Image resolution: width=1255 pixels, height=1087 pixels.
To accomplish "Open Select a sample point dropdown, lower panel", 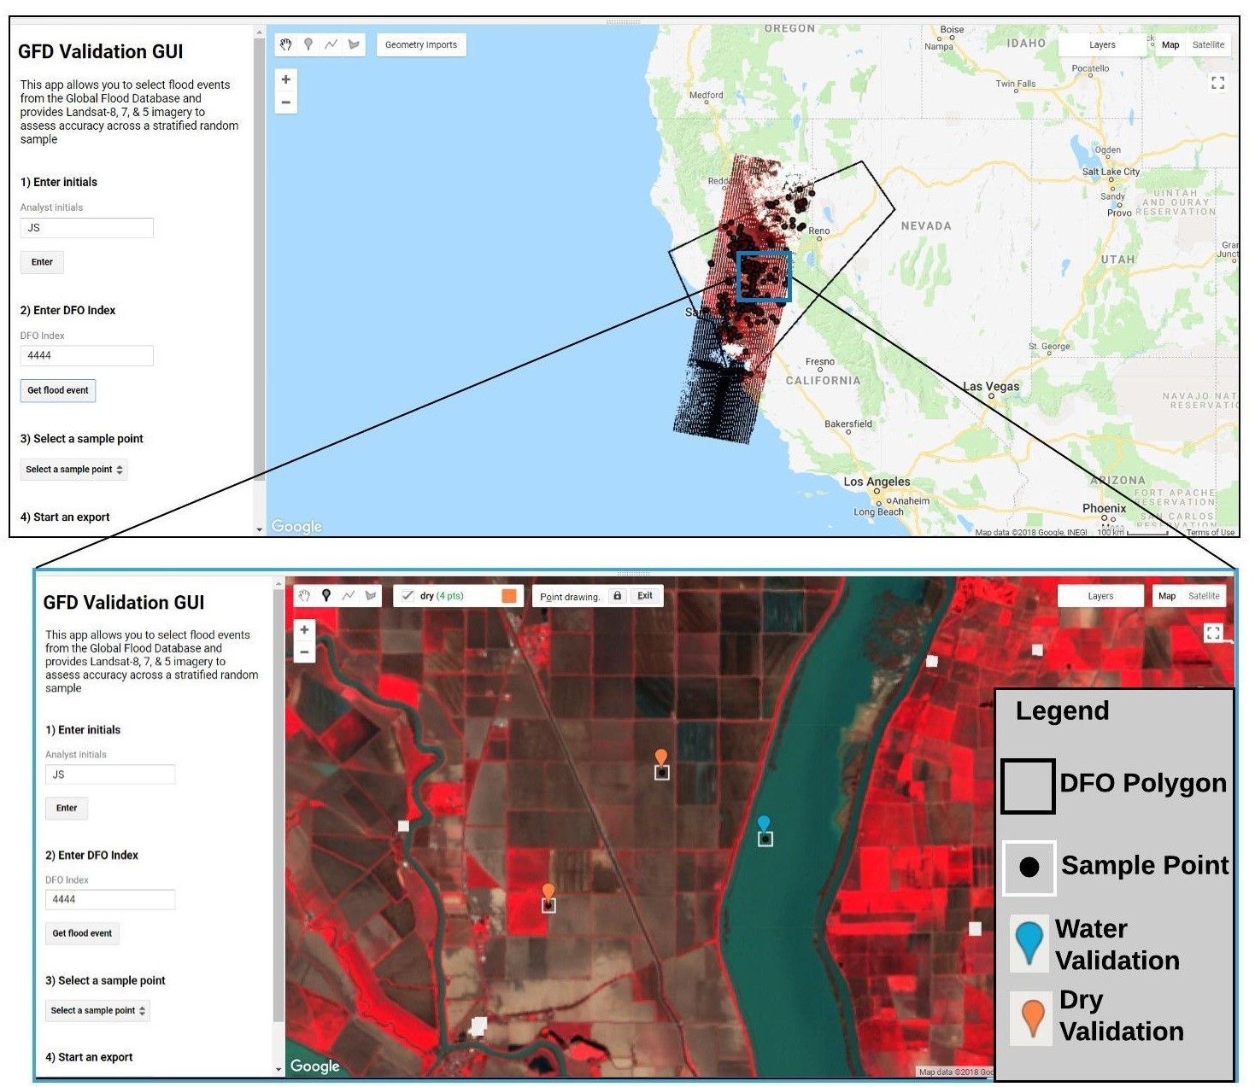I will click(x=97, y=1010).
